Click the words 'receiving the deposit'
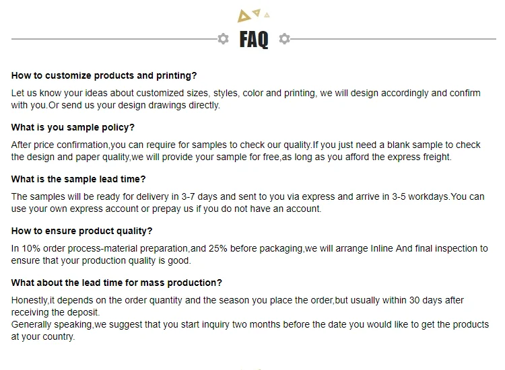 (55, 312)
